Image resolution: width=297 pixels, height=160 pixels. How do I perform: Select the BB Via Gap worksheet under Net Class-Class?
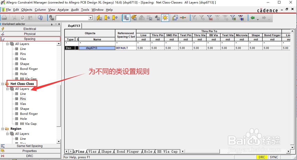[28, 124]
